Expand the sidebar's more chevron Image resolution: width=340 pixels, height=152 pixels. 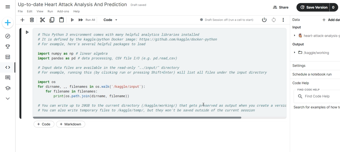point(8,99)
